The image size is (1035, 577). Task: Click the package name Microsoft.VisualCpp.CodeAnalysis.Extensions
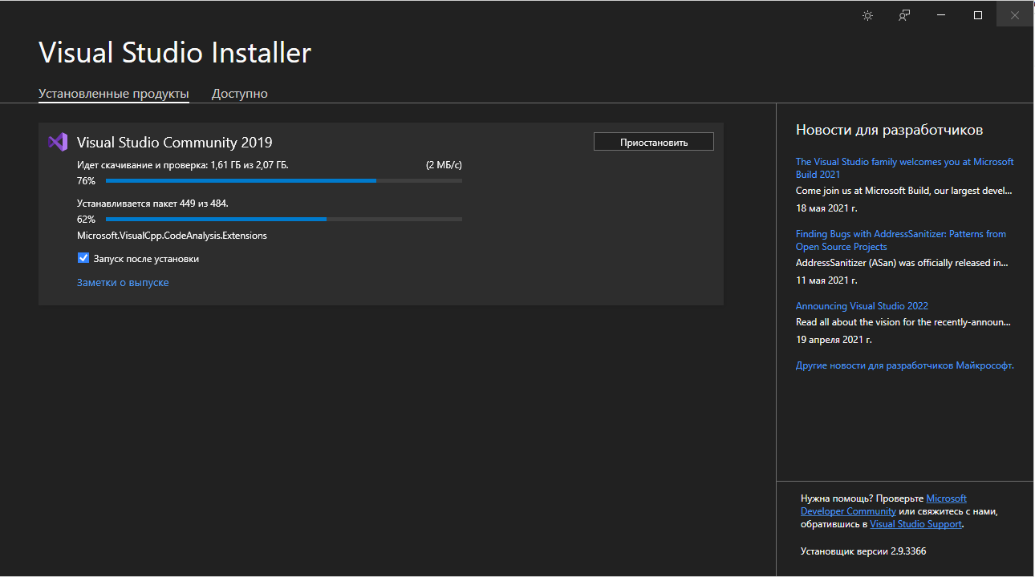pyautogui.click(x=172, y=236)
